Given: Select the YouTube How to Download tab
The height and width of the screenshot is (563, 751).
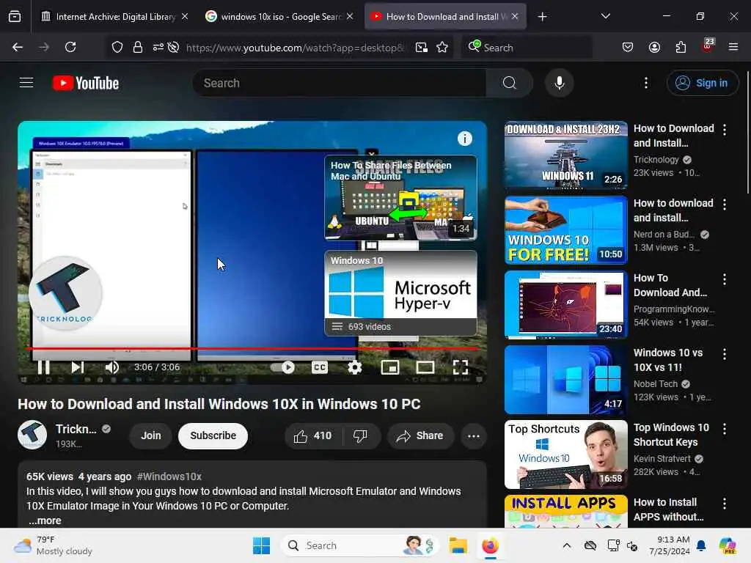Looking at the screenshot, I should pyautogui.click(x=445, y=17).
